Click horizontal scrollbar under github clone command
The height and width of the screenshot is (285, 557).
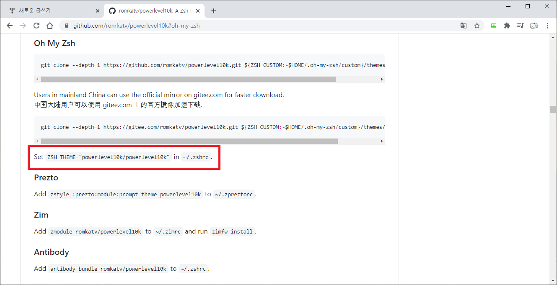(188, 80)
